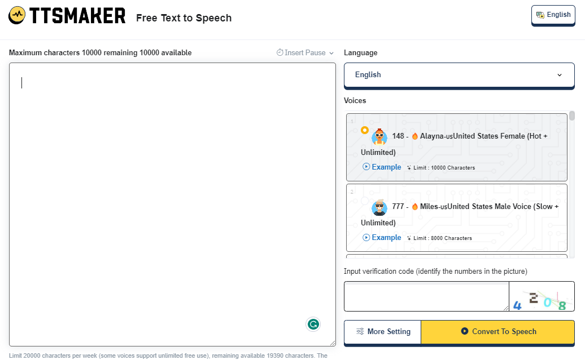Click 'Limit : 8000 Characters' text
585x360 pixels.
[443, 238]
